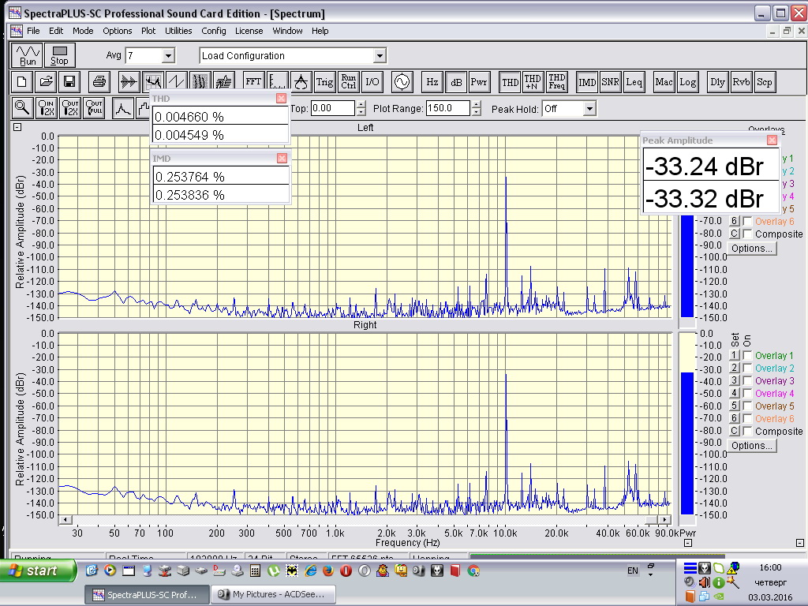Click the Plot Range input field
808x606 pixels.
[x=447, y=109]
